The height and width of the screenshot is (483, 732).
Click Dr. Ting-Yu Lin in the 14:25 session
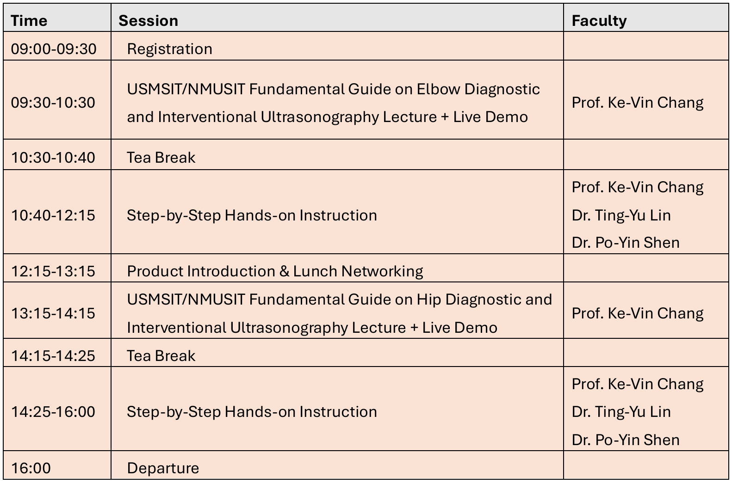(x=621, y=412)
